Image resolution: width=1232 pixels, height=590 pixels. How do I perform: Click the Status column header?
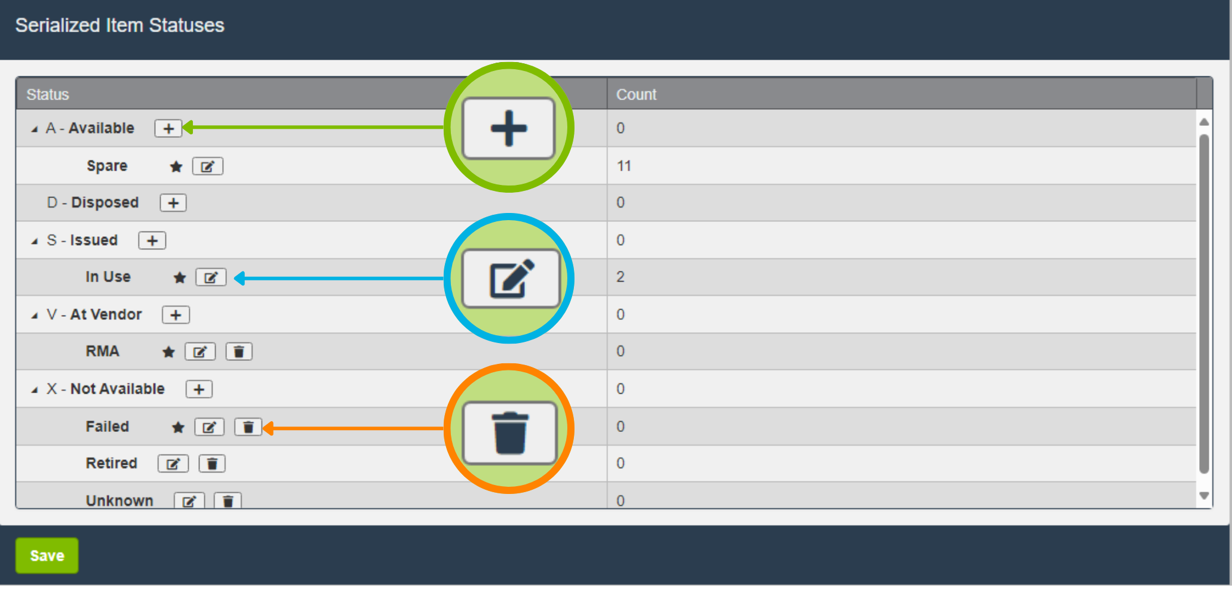pyautogui.click(x=48, y=94)
